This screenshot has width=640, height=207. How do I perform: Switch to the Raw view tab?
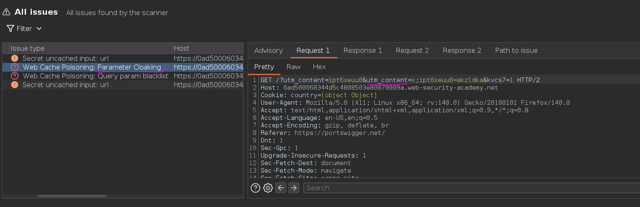tap(293, 67)
